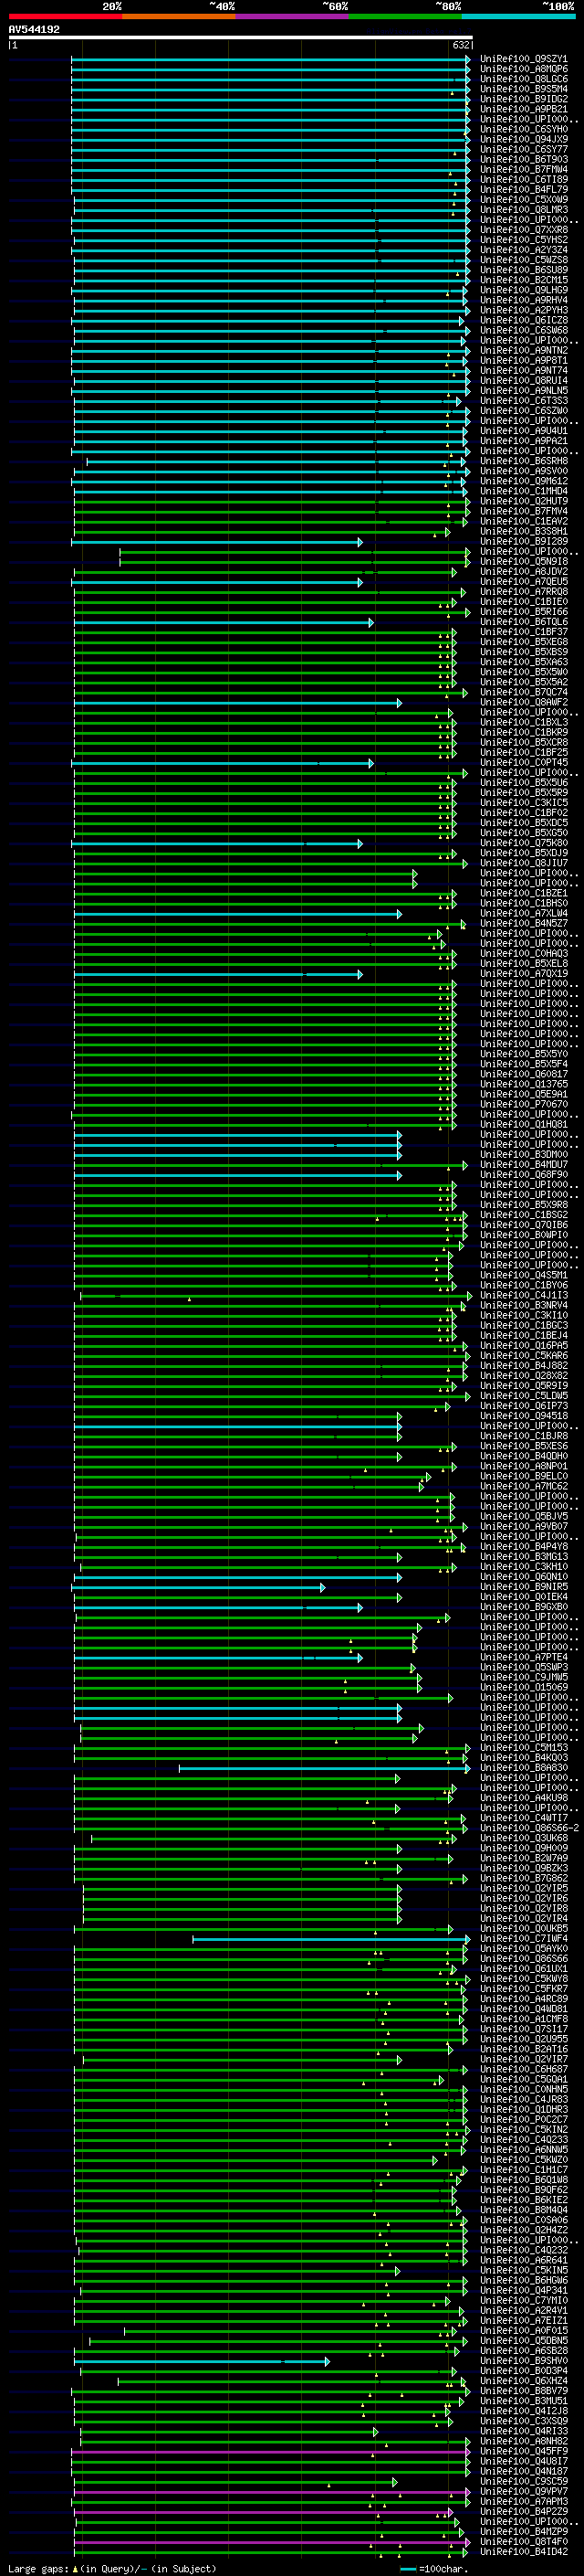Click hit UniRef100_C4J1I3

coord(523,1295)
